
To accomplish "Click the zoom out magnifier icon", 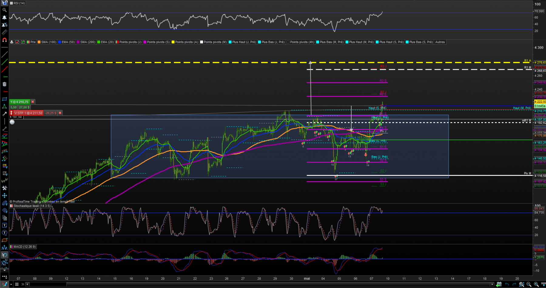I will (x=529, y=284).
